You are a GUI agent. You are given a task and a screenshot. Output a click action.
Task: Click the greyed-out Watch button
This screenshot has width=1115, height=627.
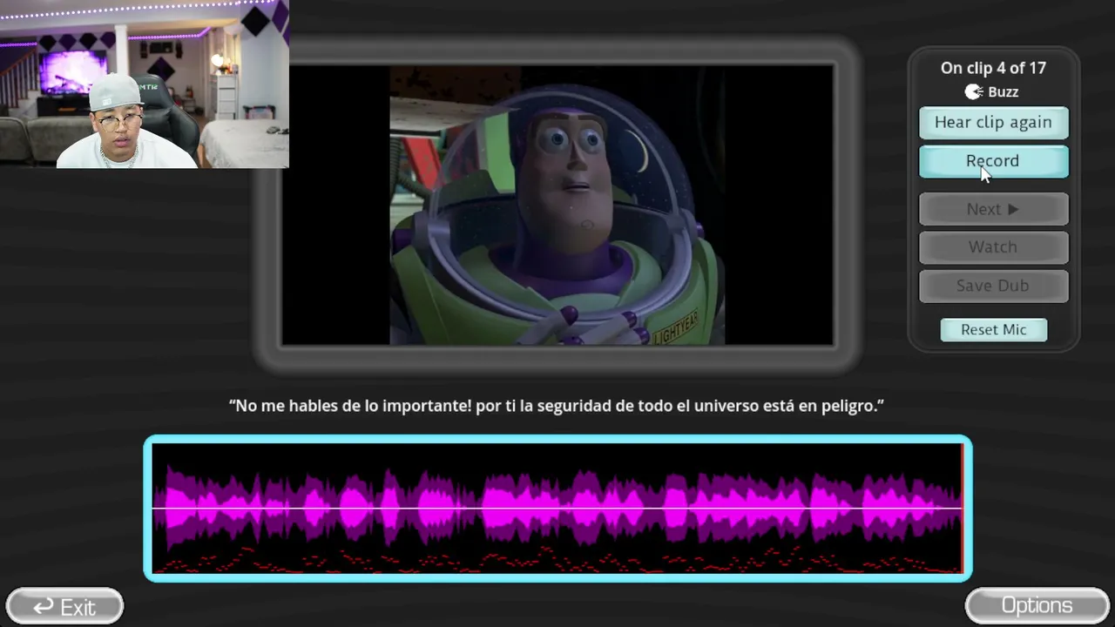[993, 247]
